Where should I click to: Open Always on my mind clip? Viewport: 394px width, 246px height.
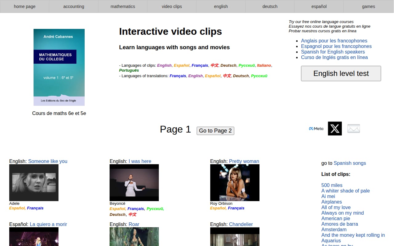tap(343, 213)
